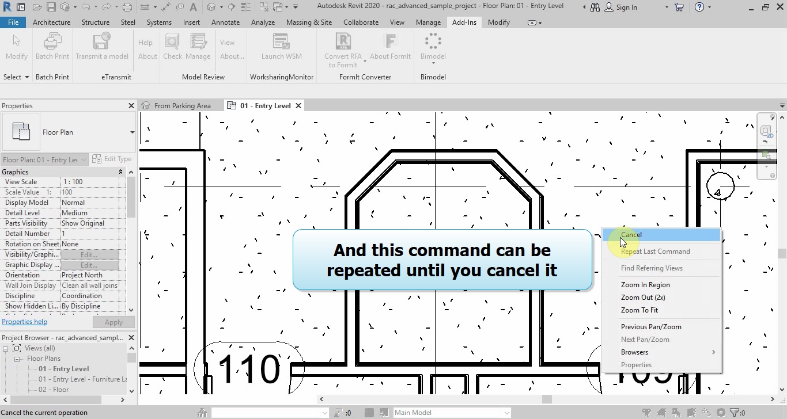Image resolution: width=787 pixels, height=419 pixels.
Task: Select the Text tool 'A' icon
Action: click(x=192, y=7)
